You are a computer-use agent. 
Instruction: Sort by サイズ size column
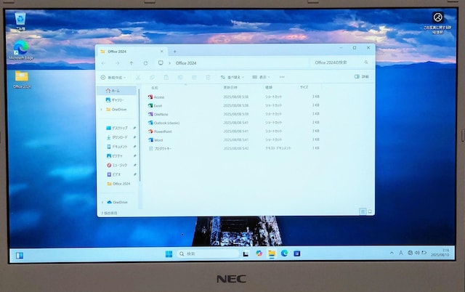pos(304,87)
